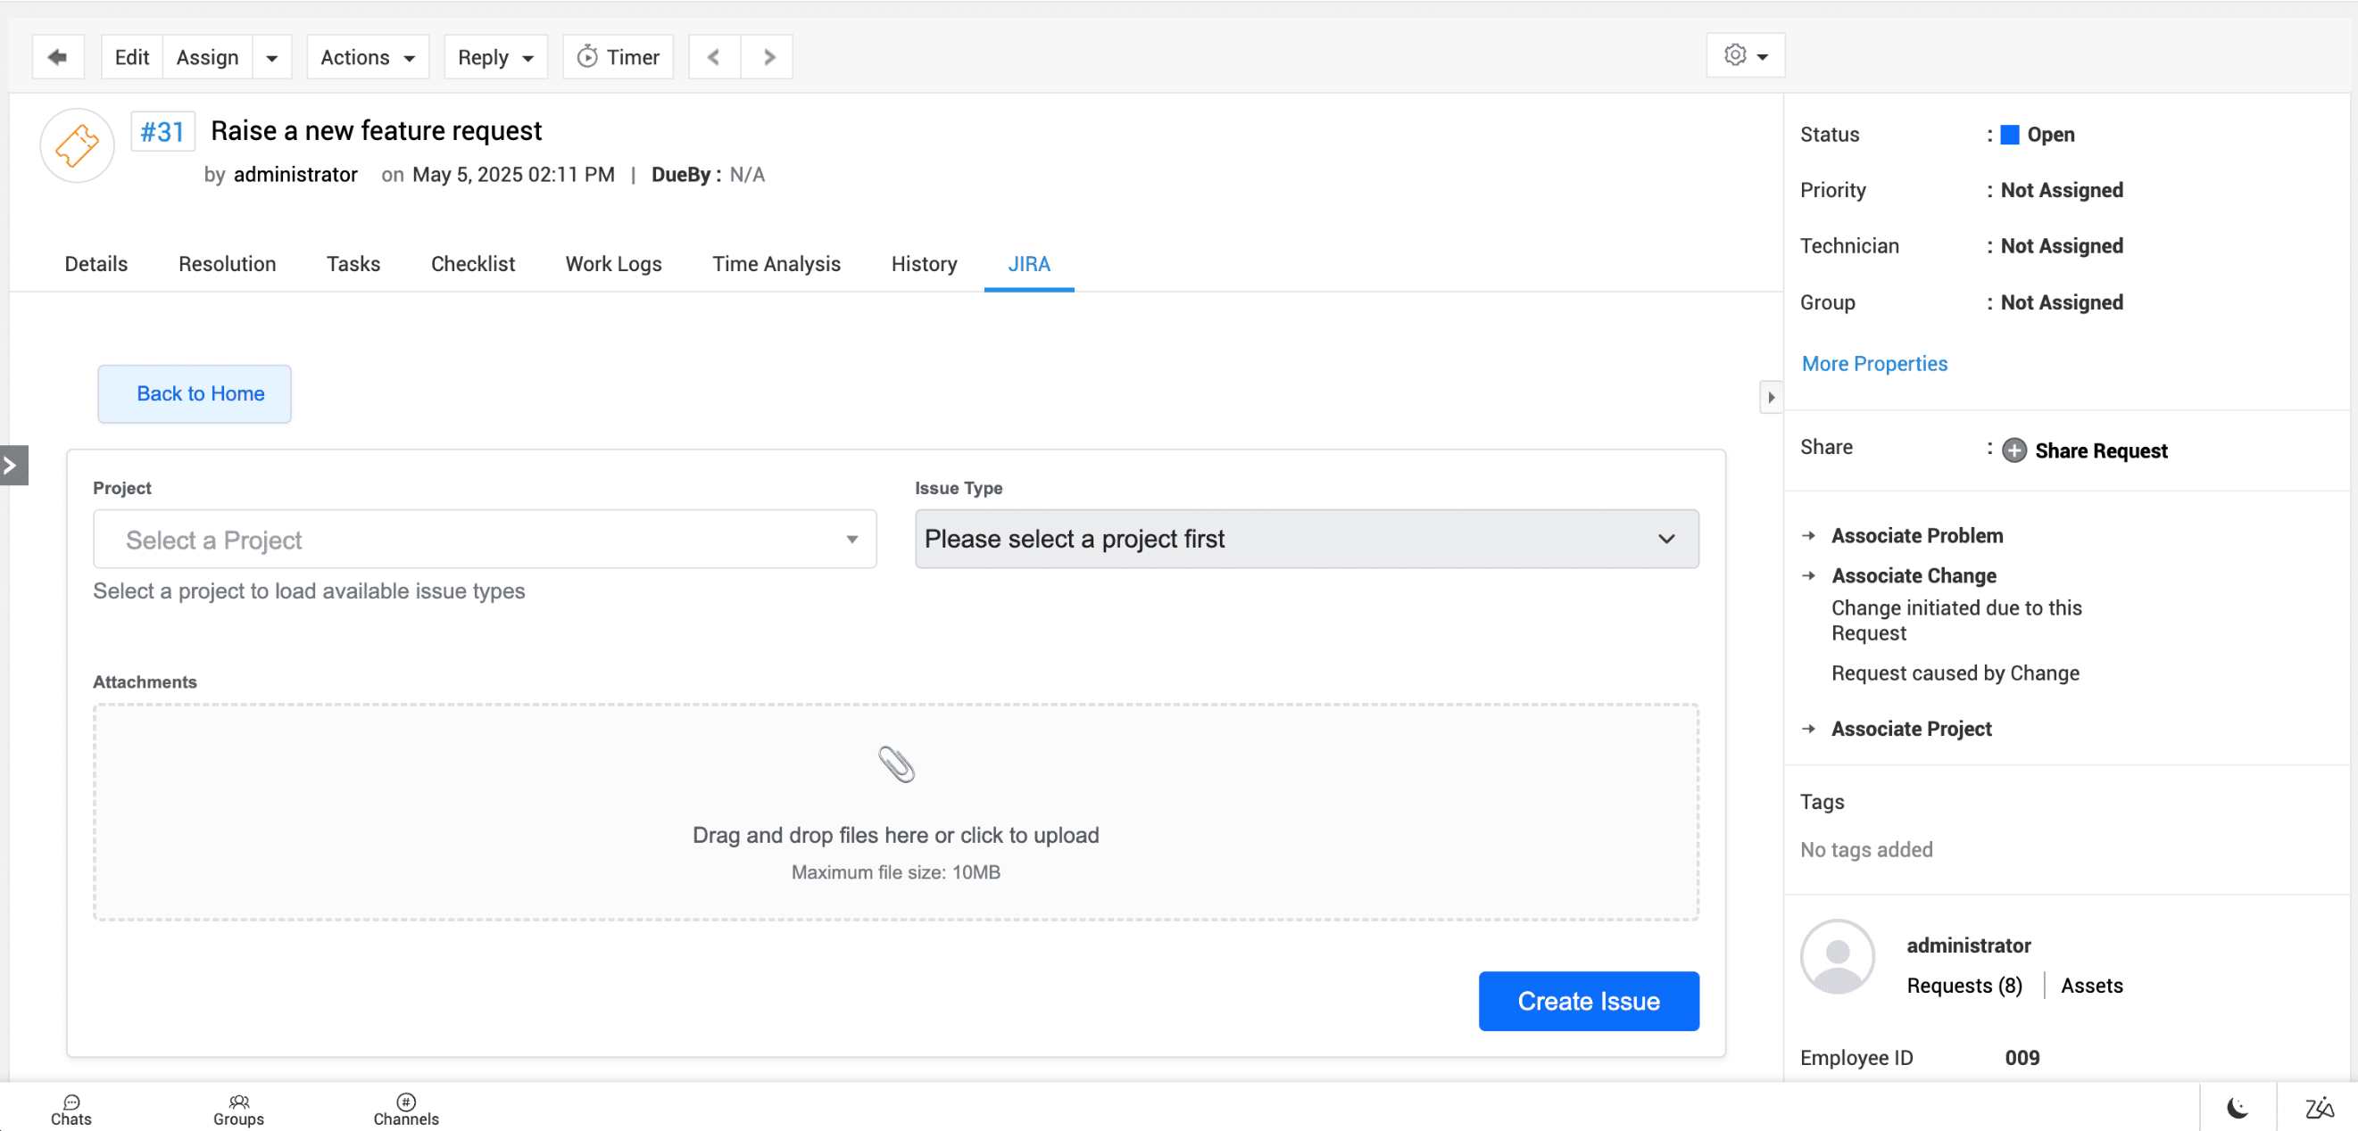
Task: Open the Actions dropdown menu
Action: (368, 57)
